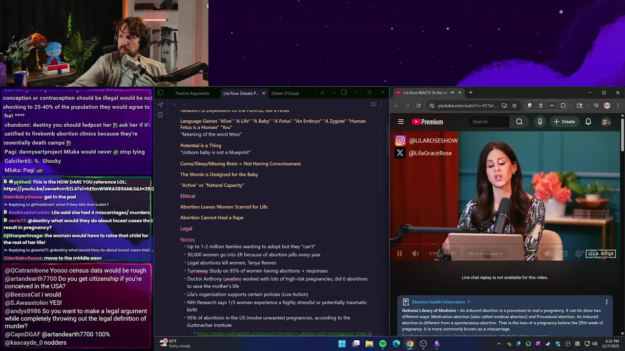Open Obsidian from the taskbar
Viewport: 625px width, 351px height.
tap(437, 344)
